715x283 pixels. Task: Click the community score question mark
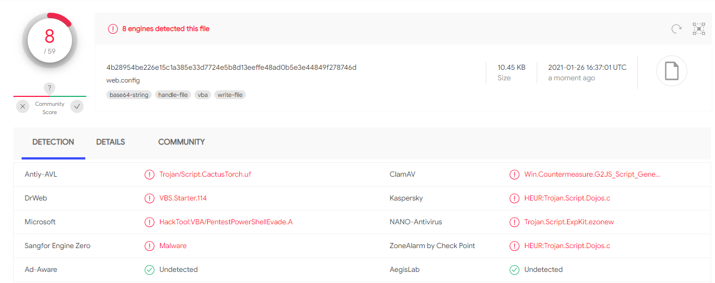50,88
